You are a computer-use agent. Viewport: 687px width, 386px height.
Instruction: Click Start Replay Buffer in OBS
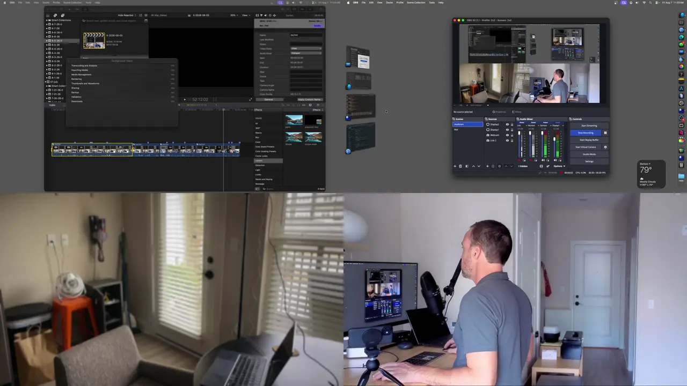589,140
